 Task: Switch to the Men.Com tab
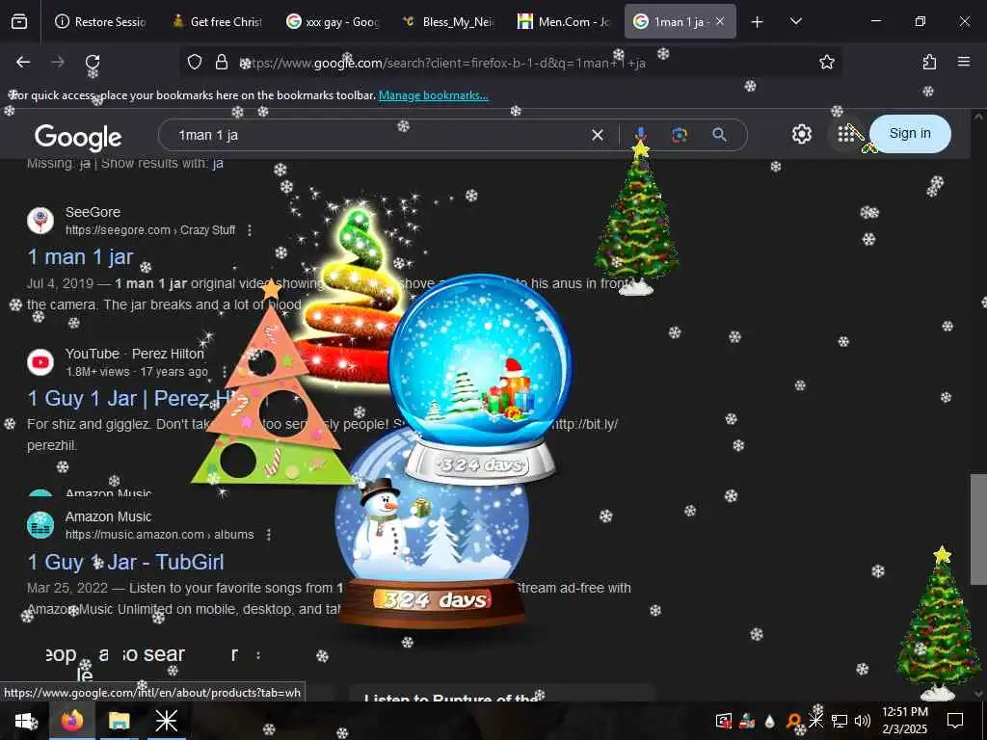tap(564, 21)
